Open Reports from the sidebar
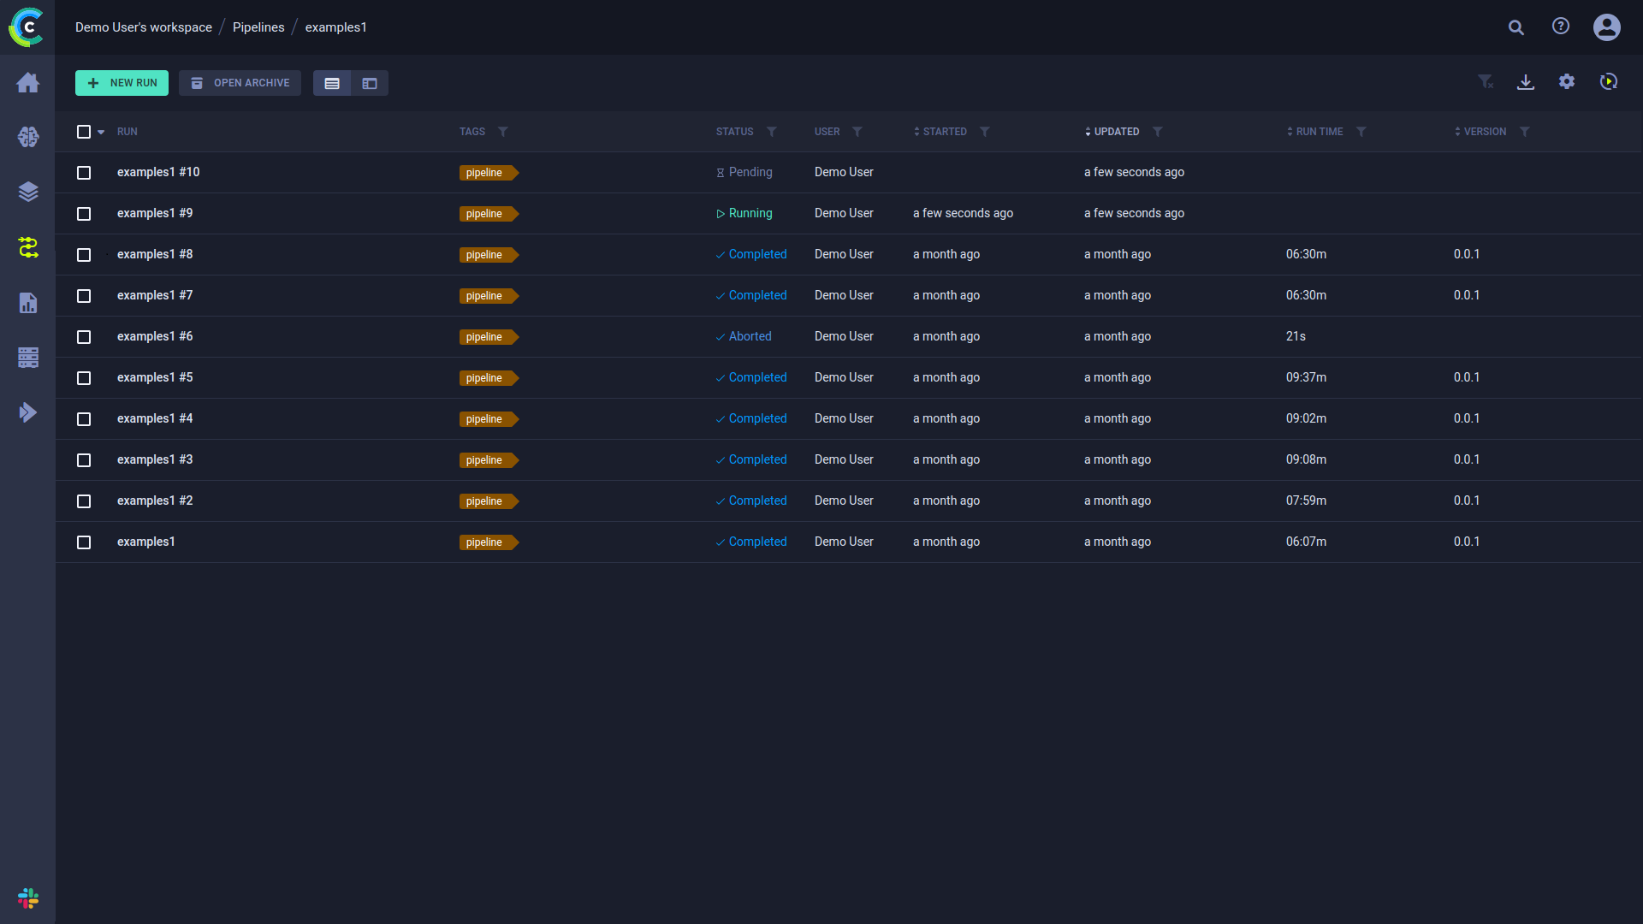Screen dimensions: 1643x924 click(x=28, y=303)
